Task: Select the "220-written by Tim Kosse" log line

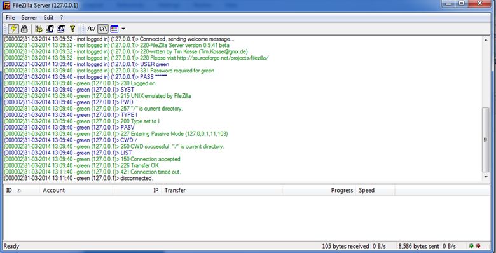Action: (x=126, y=52)
